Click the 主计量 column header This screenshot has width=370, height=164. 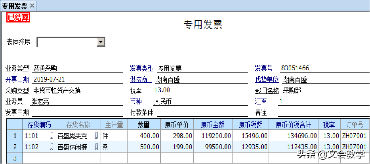[x=114, y=125]
